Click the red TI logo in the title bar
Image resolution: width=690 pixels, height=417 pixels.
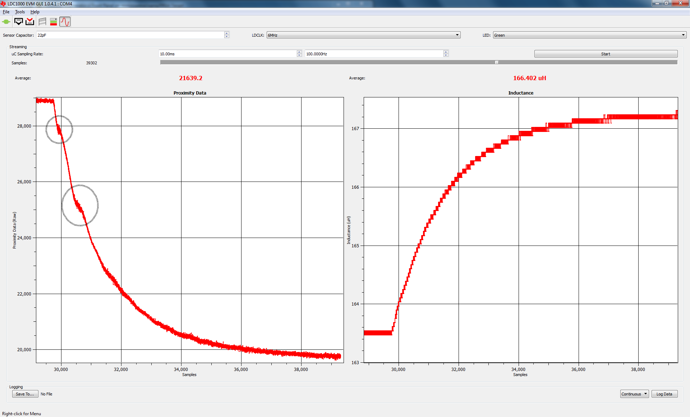click(x=3, y=4)
